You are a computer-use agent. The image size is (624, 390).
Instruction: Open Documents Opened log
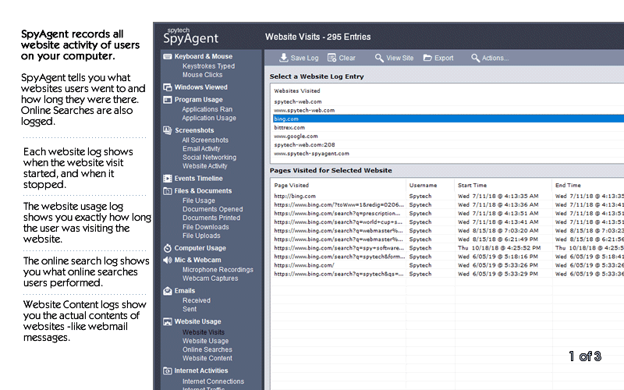tap(212, 209)
